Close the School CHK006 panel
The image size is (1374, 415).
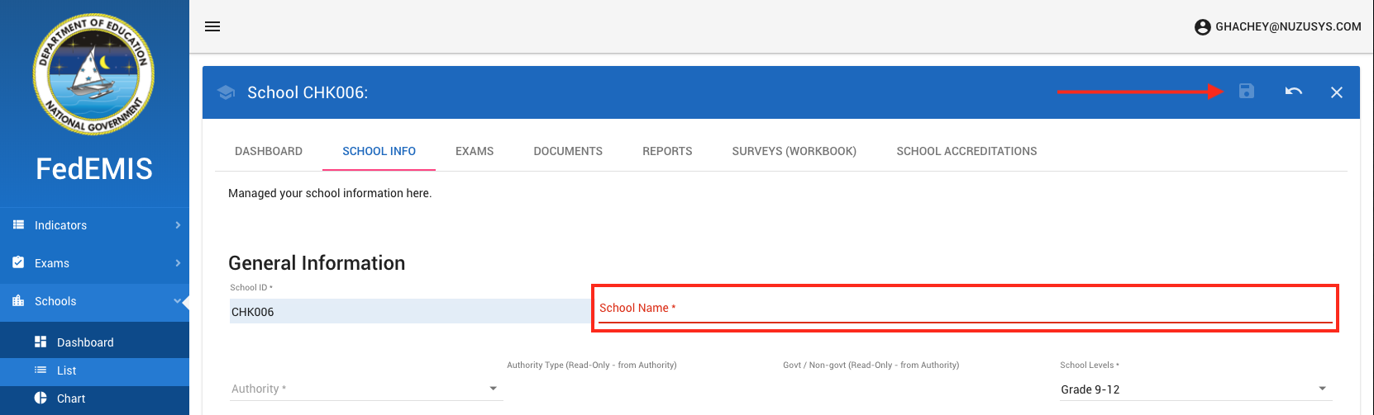1337,92
